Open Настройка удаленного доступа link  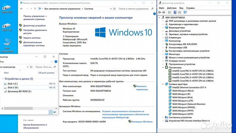pos(35,32)
